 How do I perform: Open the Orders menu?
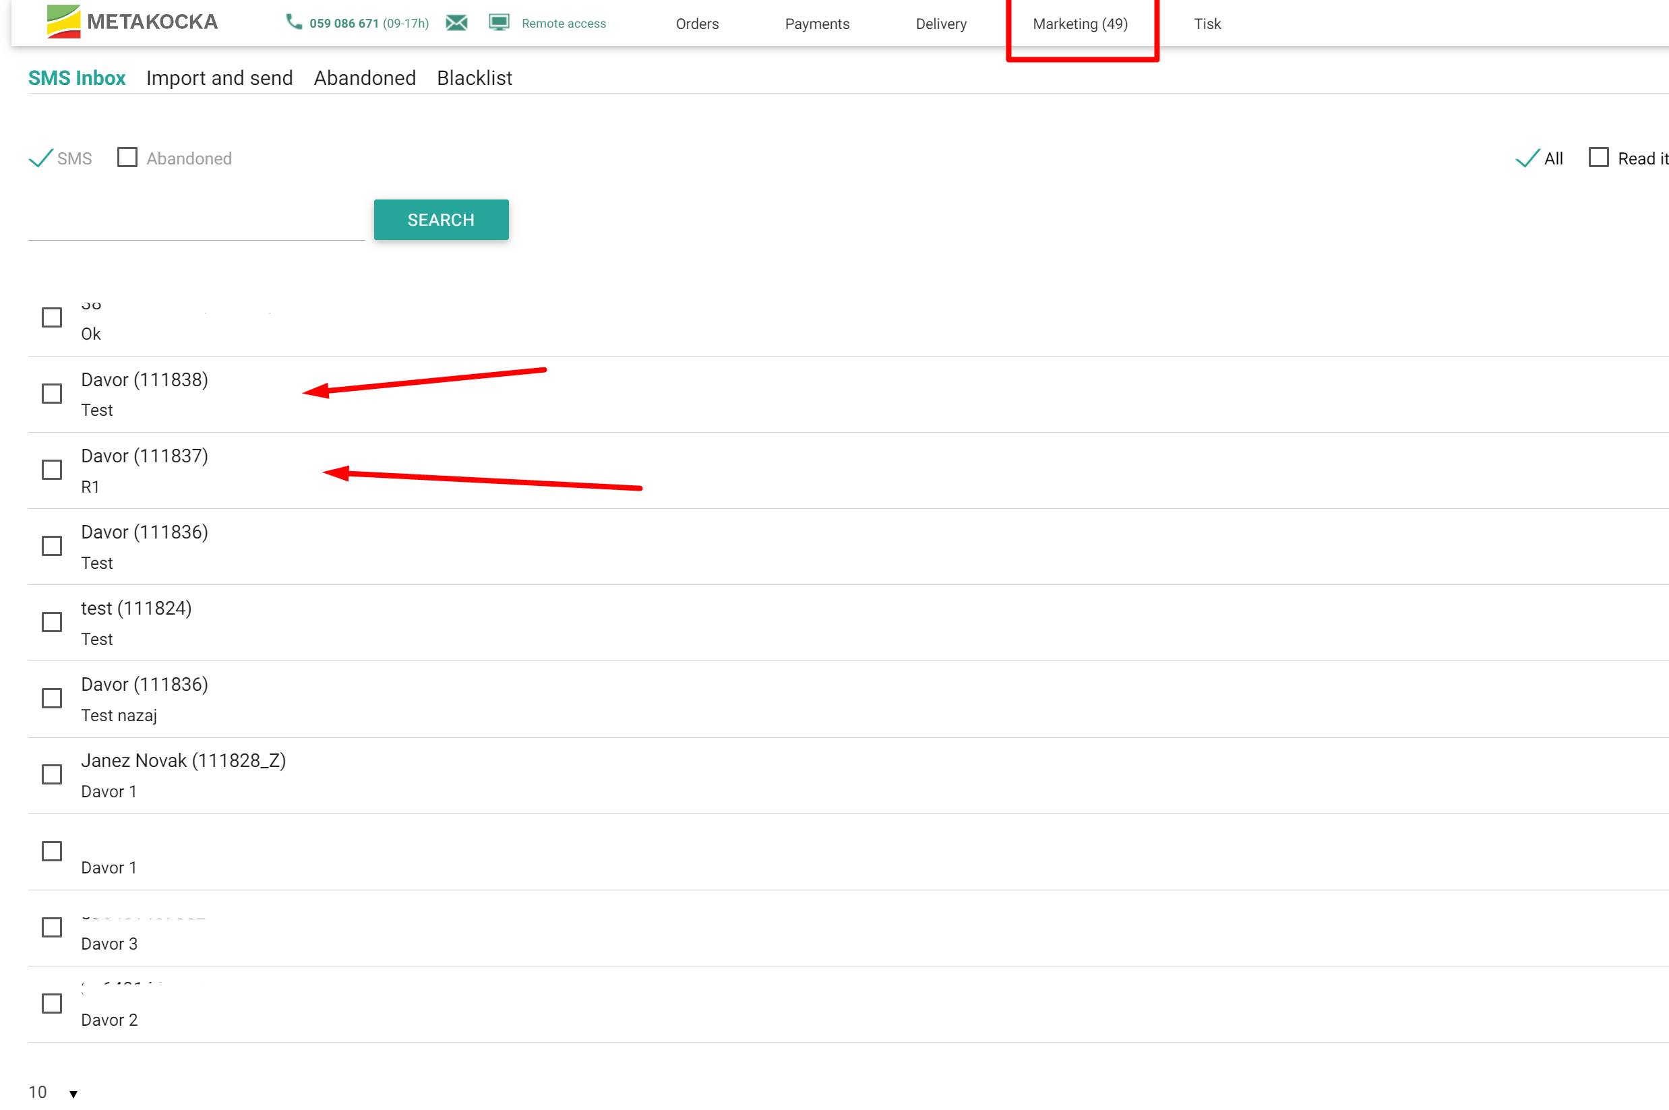tap(697, 24)
